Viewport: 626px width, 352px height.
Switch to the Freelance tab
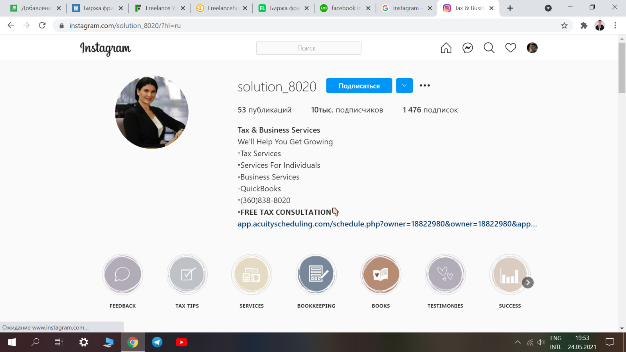coord(160,8)
